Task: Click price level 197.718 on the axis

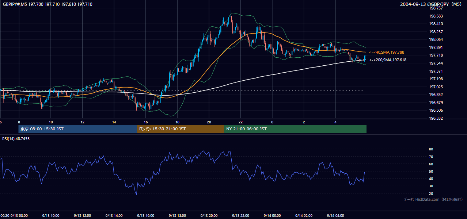Action: tap(436, 55)
